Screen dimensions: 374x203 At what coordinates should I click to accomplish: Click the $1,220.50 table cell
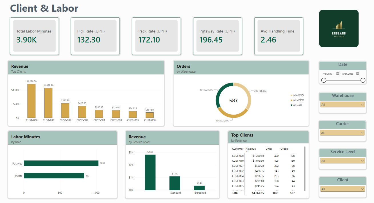258,156
